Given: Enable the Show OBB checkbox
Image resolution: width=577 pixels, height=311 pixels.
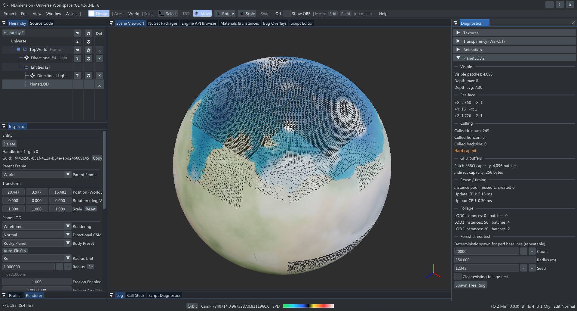Looking at the screenshot, I should [x=287, y=13].
